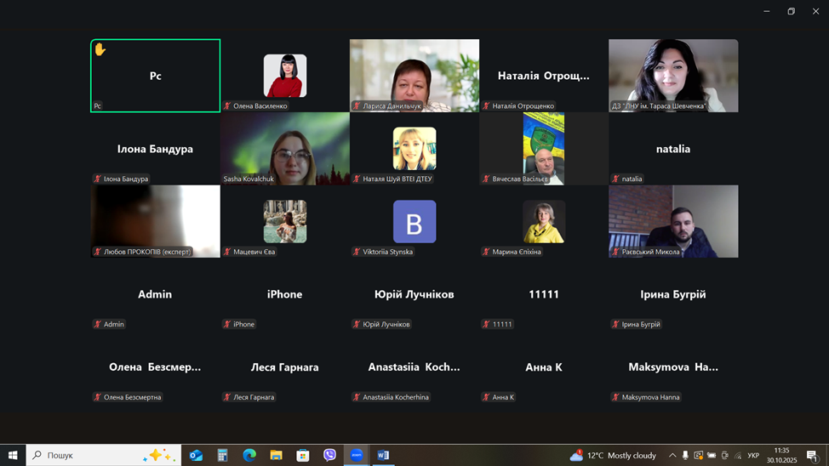Select Sasha Kovalchuk's video tile

click(x=285, y=148)
